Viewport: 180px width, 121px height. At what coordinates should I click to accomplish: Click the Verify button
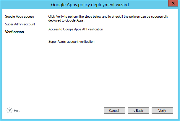click(162, 111)
